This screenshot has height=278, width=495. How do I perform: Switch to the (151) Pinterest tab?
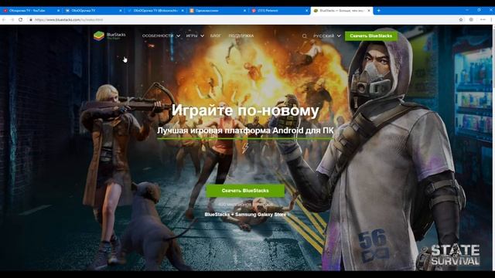(280, 10)
